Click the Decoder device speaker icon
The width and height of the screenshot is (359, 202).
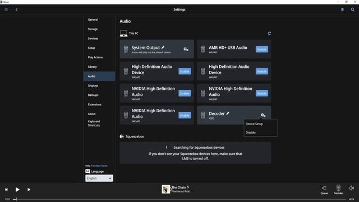[x=203, y=115]
